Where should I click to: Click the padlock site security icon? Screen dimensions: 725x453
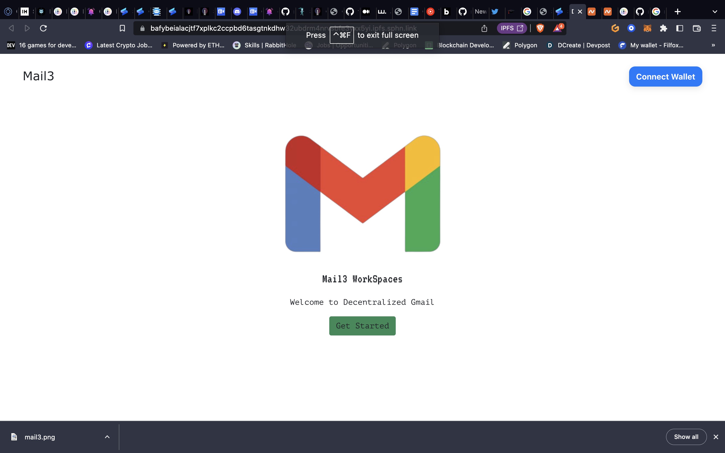142,28
